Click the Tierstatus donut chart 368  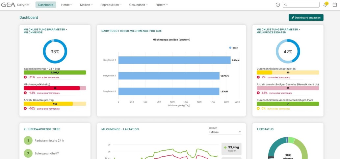tap(288, 148)
